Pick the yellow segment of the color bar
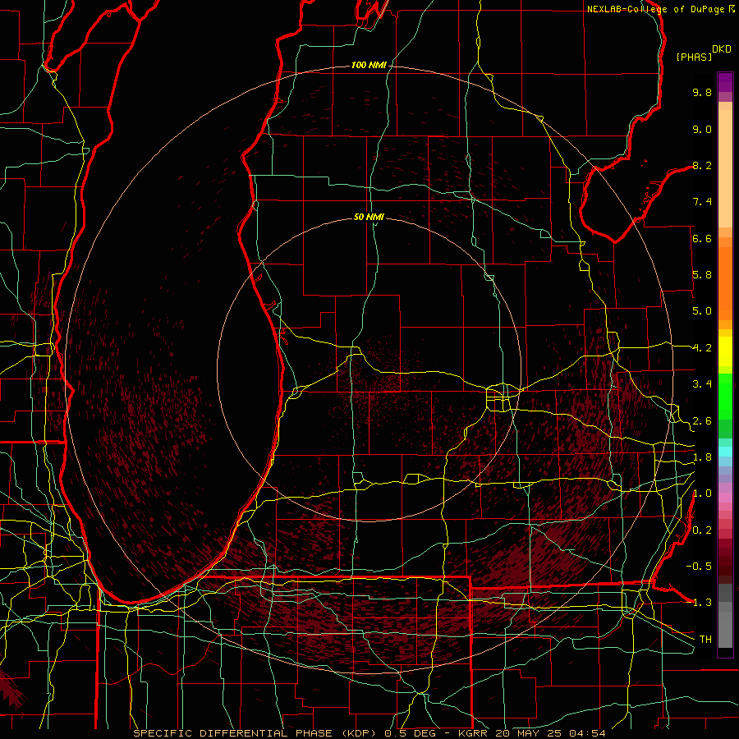The width and height of the screenshot is (739, 739). click(x=725, y=351)
